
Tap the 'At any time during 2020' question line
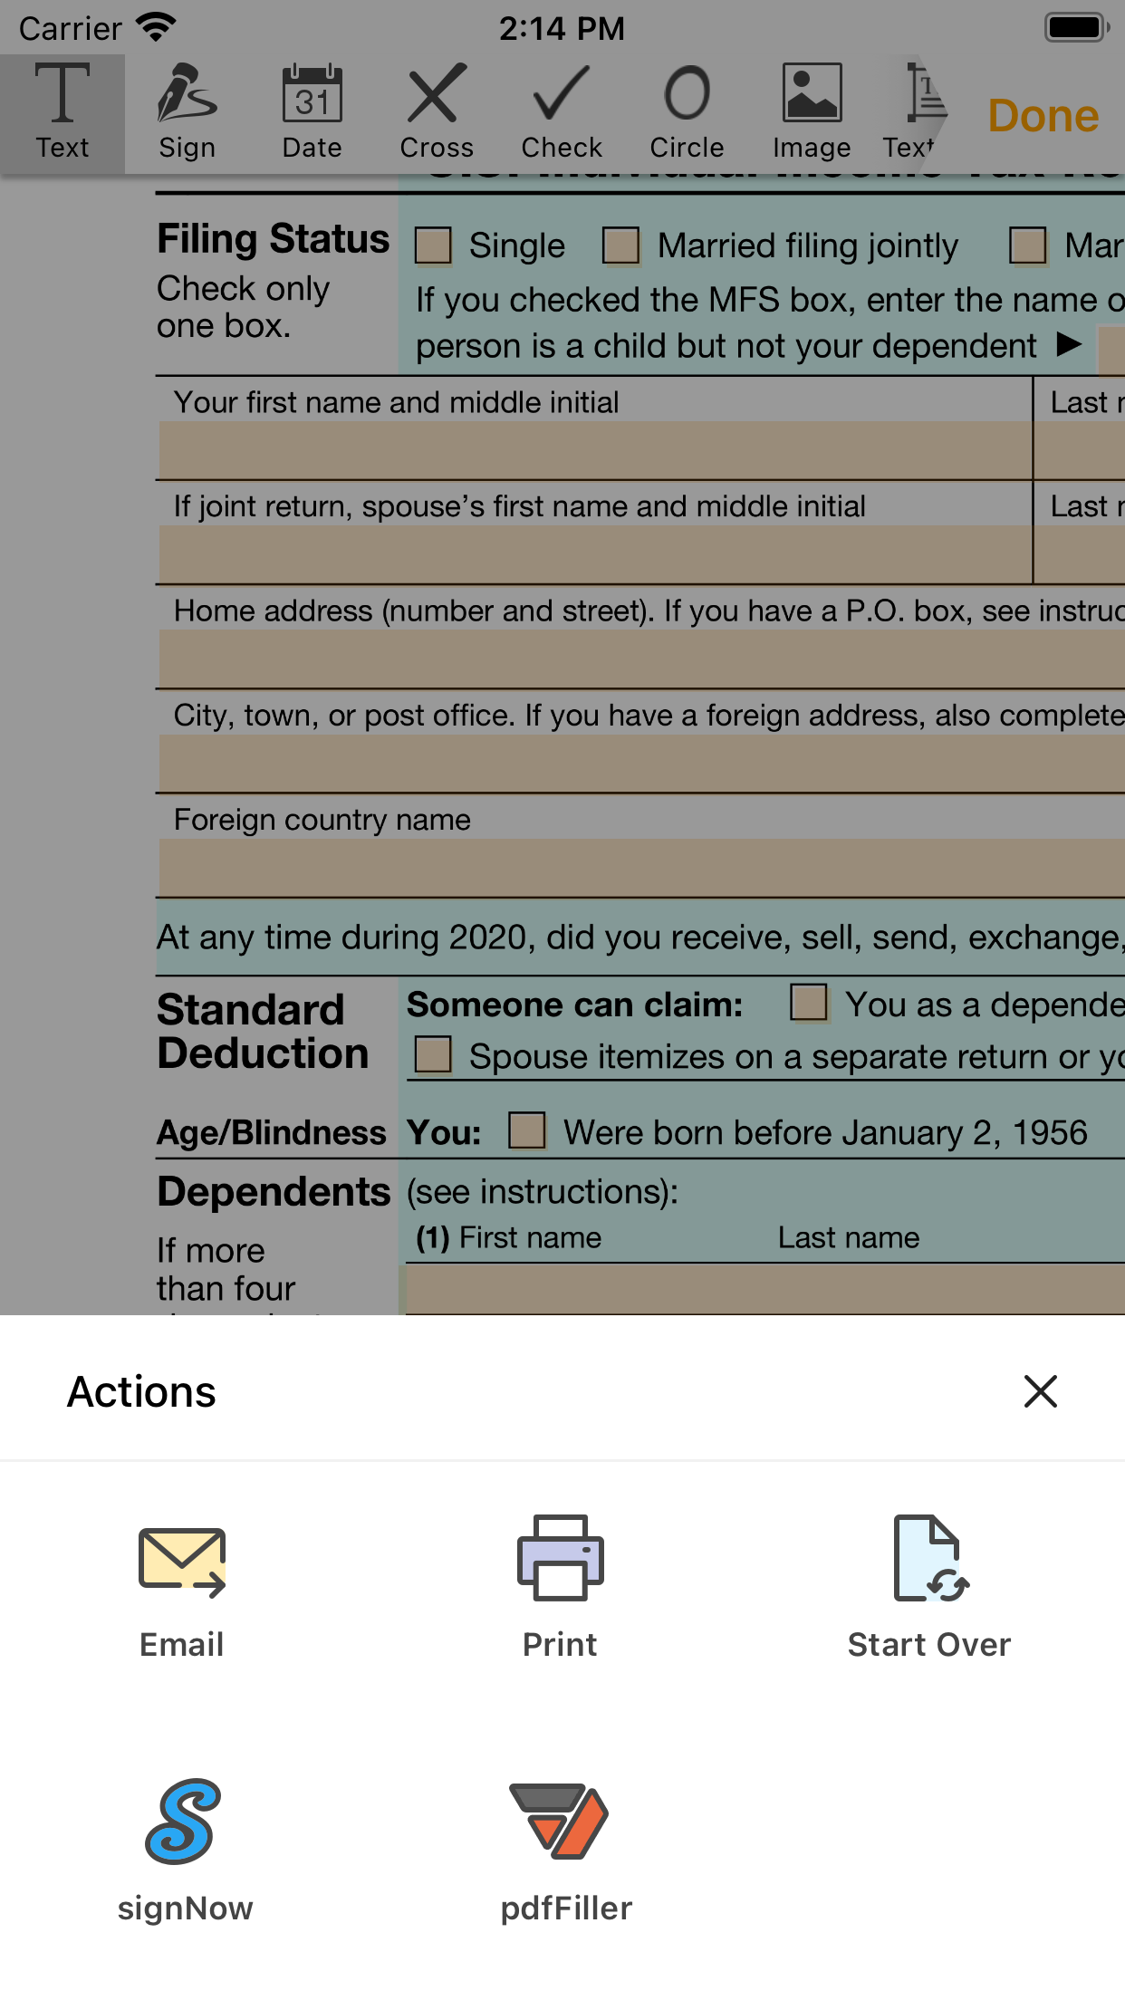640,937
